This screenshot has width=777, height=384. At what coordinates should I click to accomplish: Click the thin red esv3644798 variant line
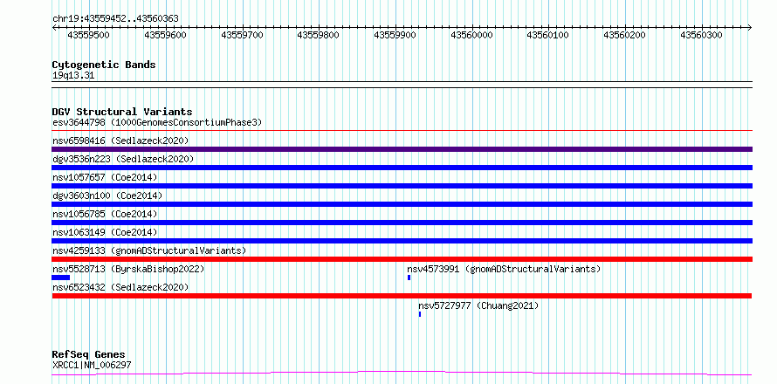coord(402,131)
